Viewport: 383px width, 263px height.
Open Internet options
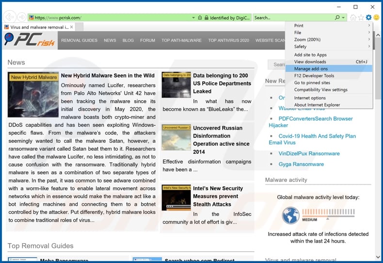pyautogui.click(x=329, y=98)
